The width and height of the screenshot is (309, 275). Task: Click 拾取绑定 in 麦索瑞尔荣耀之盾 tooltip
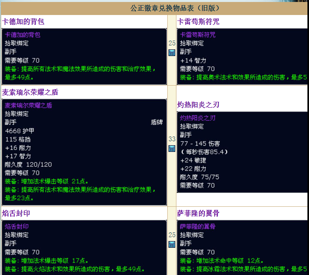17,114
